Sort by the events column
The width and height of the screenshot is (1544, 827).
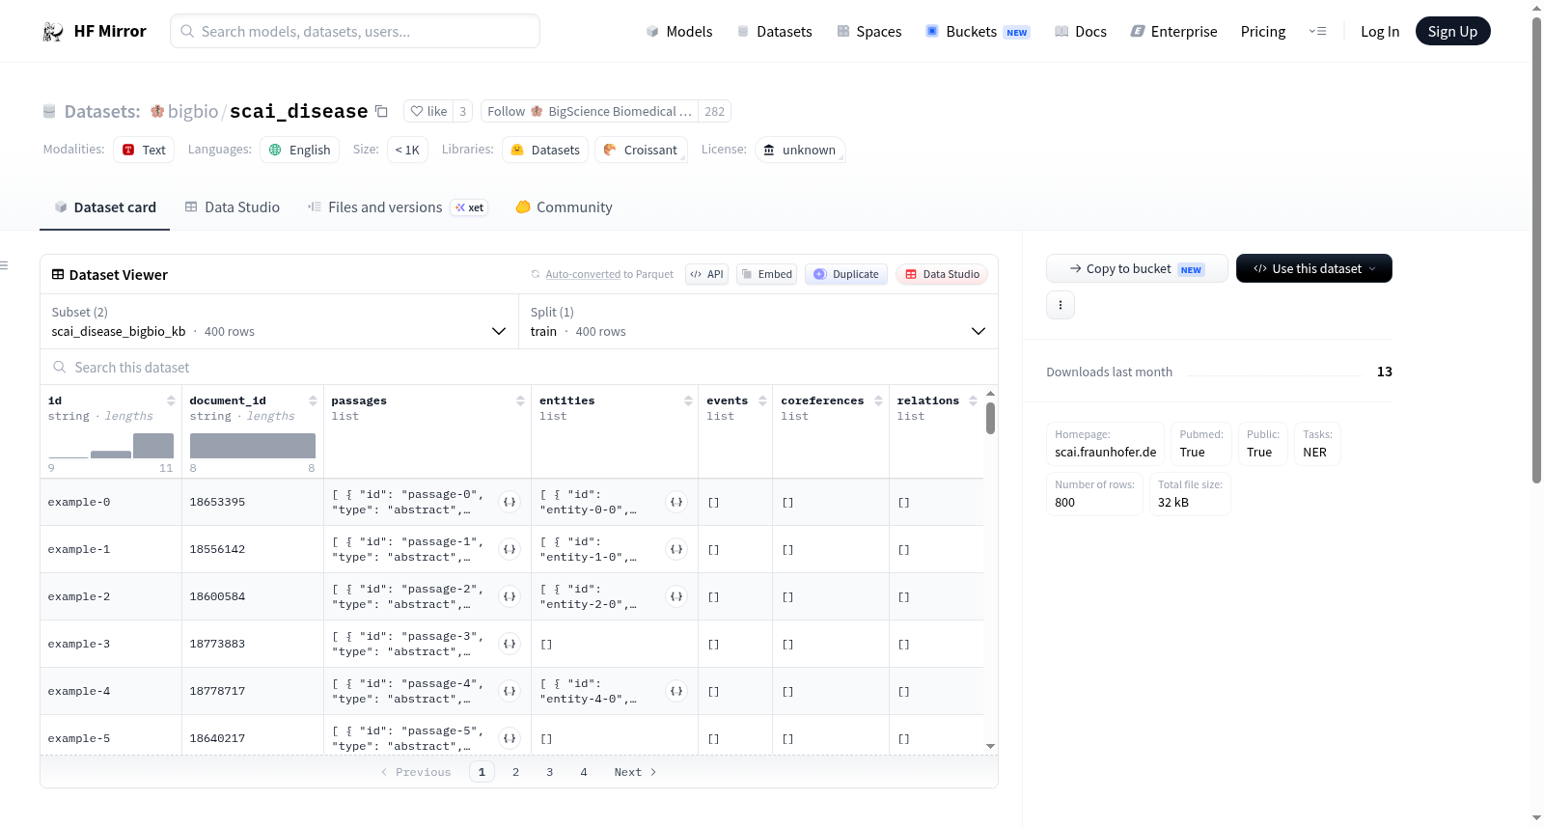click(762, 400)
